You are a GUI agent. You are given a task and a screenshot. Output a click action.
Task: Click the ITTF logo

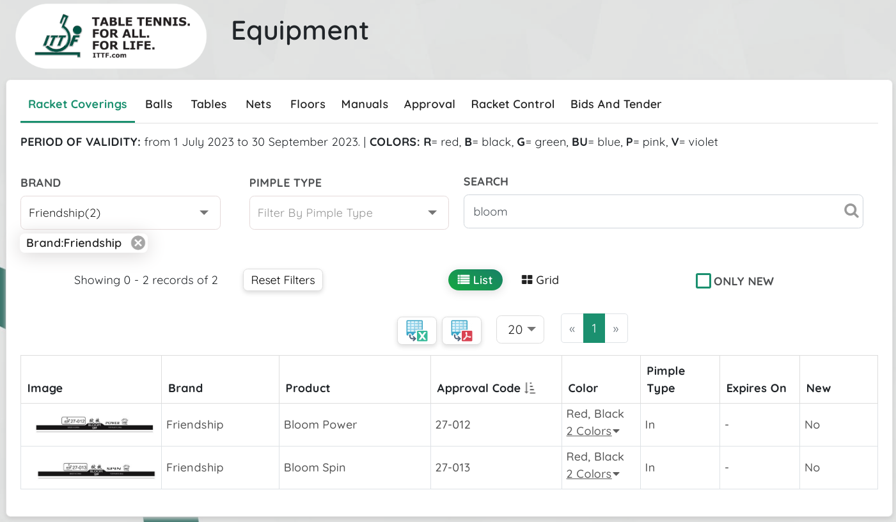[x=111, y=36]
